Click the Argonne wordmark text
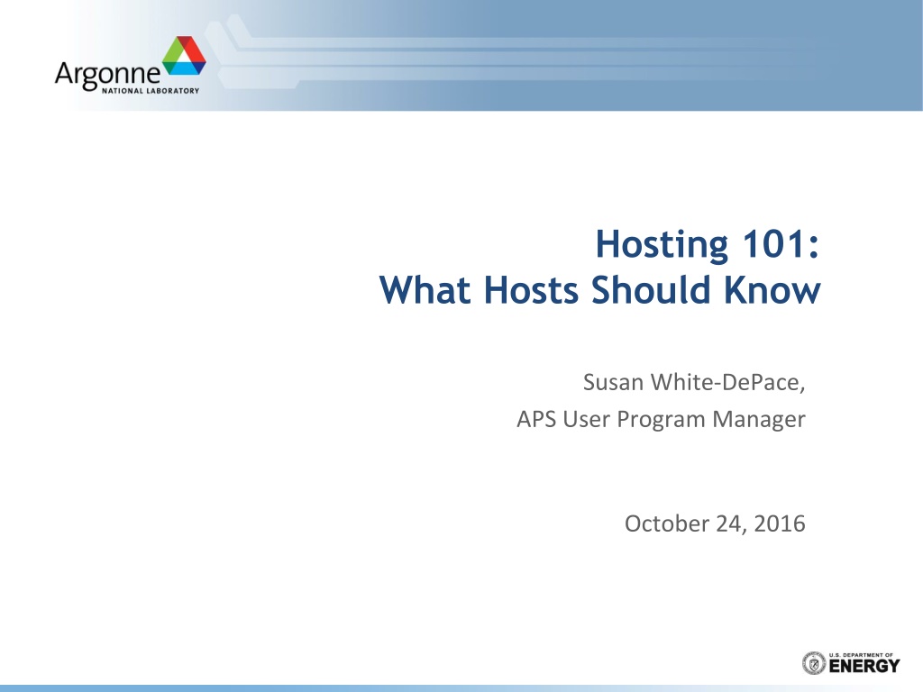The image size is (923, 692). (x=107, y=75)
